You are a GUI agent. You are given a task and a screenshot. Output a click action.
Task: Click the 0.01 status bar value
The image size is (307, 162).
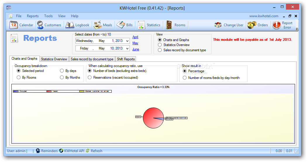[289, 151]
